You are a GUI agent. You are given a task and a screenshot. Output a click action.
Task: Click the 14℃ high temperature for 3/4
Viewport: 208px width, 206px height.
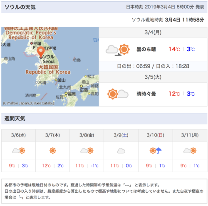(174, 49)
